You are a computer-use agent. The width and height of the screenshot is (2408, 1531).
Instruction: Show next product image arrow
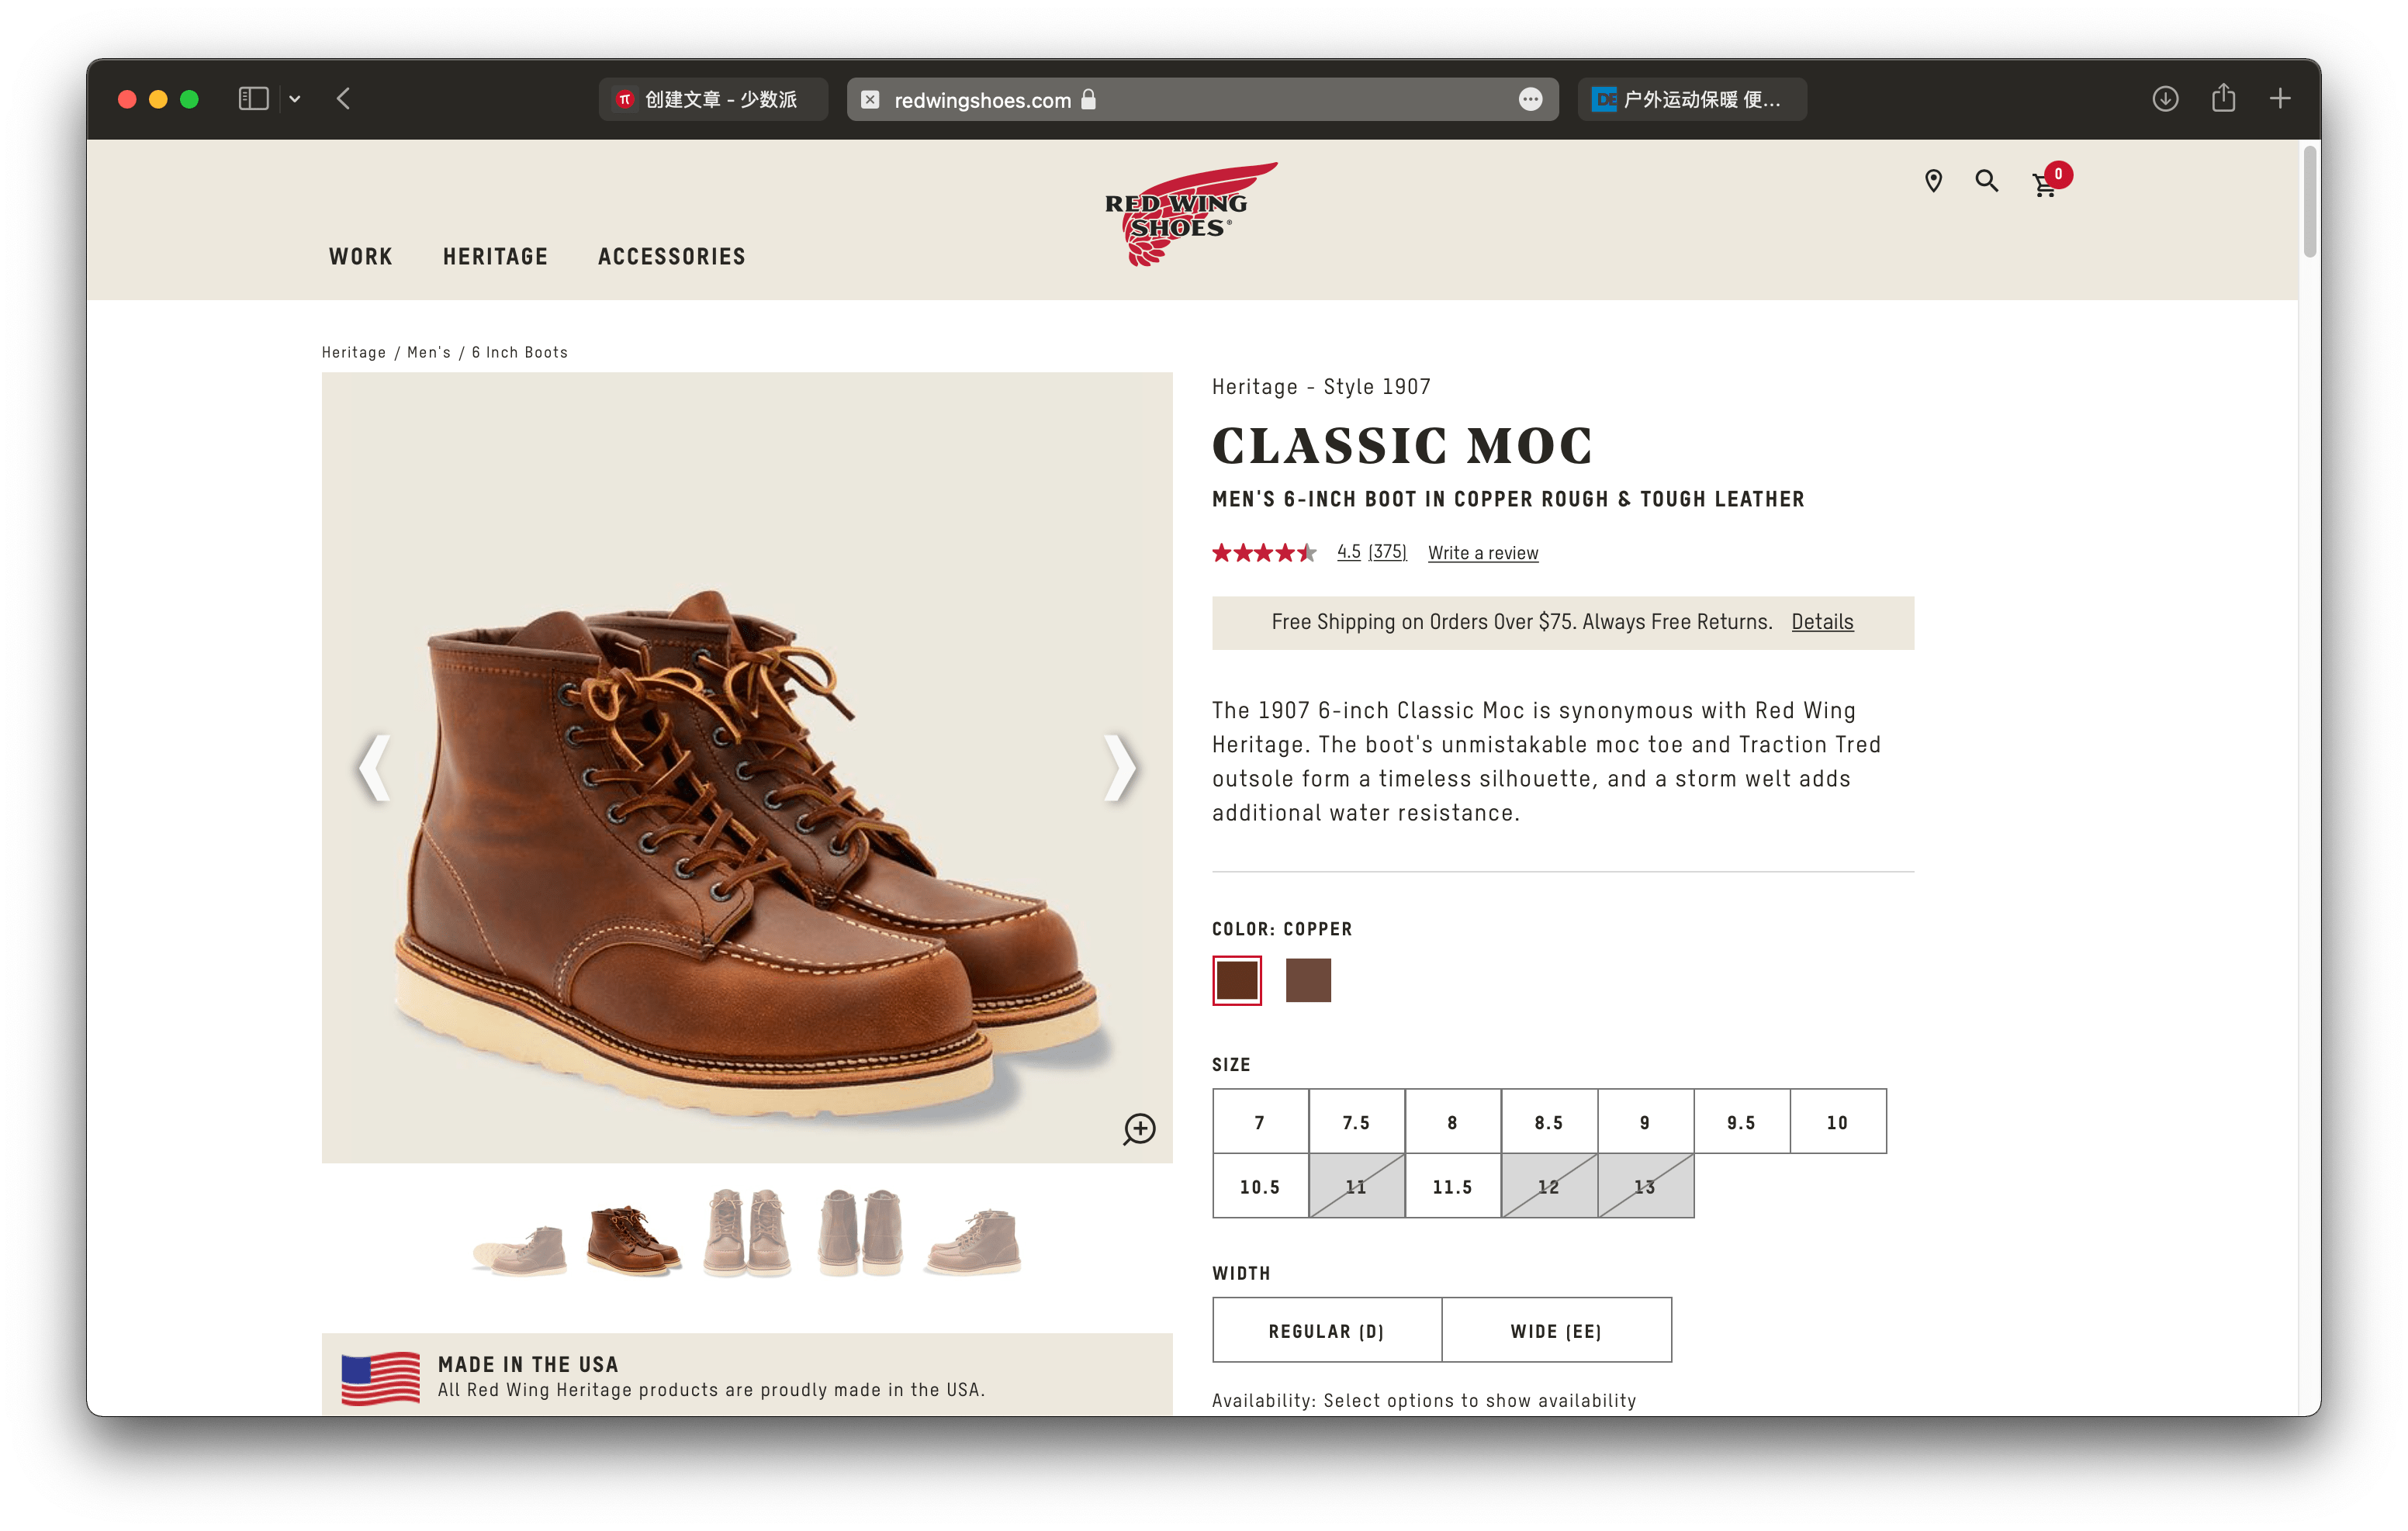1119,767
